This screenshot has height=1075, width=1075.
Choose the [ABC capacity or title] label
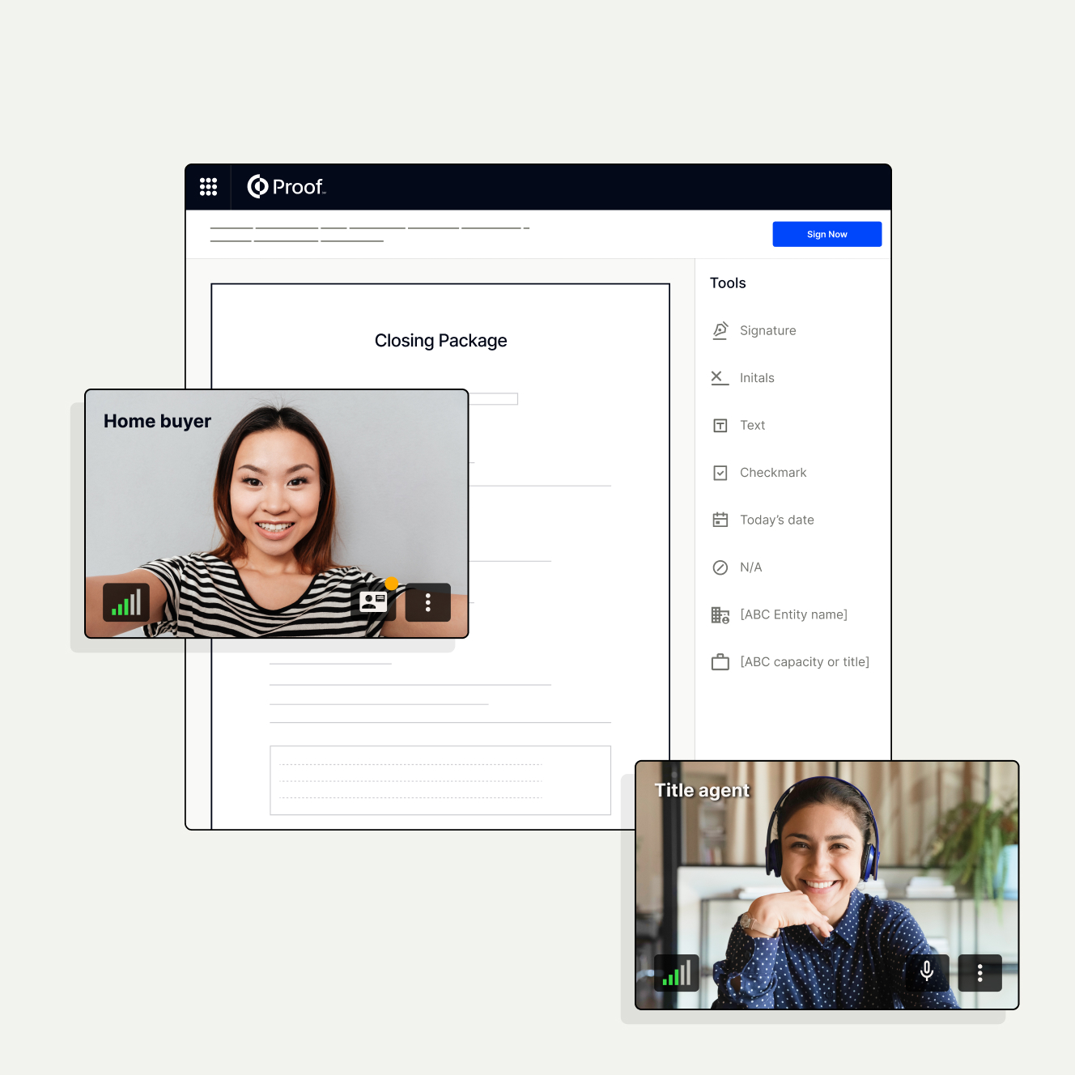pyautogui.click(x=805, y=662)
